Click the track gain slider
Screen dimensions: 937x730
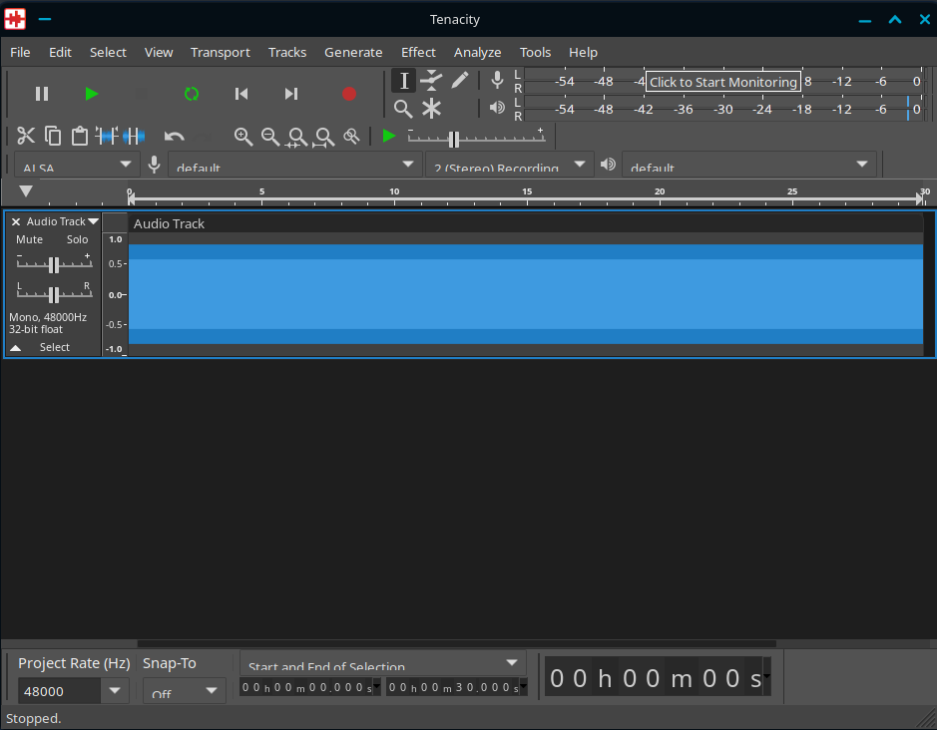click(x=54, y=264)
